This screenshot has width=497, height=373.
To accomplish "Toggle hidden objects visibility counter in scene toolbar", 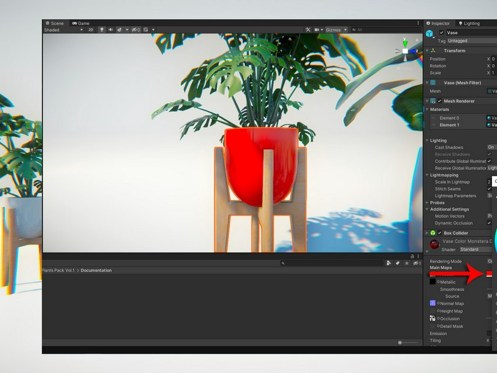I will [136, 29].
